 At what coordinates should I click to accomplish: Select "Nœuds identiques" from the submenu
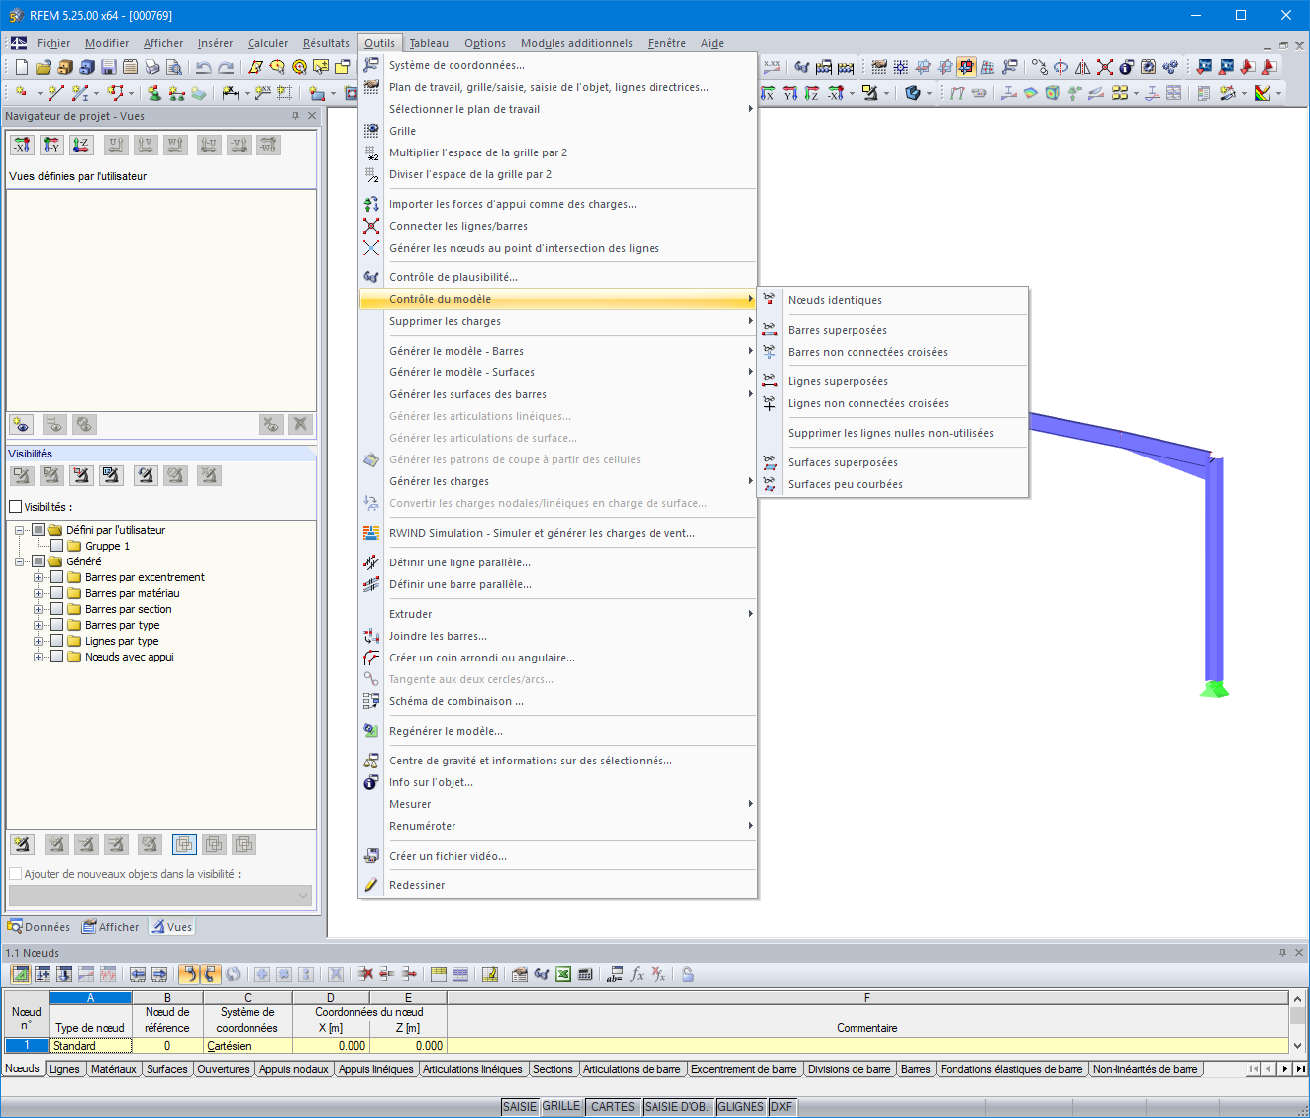(x=834, y=300)
